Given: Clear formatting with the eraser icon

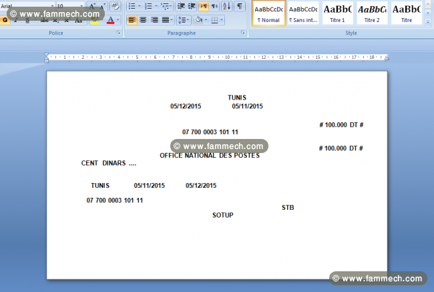Looking at the screenshot, I should click(115, 6).
